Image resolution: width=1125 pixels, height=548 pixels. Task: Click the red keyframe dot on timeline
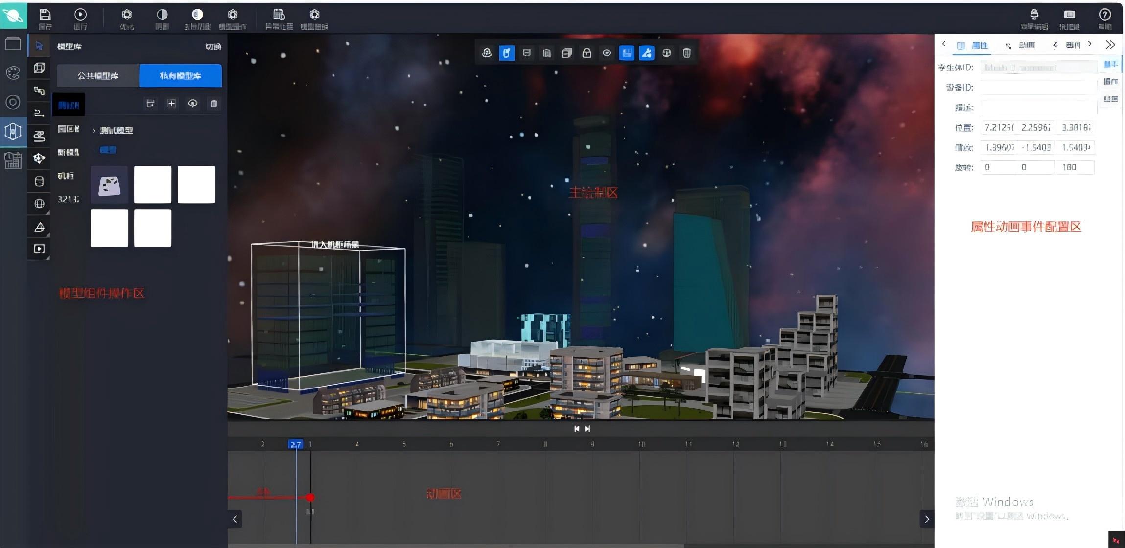[x=310, y=497]
